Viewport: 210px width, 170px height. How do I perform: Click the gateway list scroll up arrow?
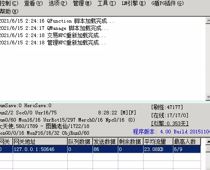click(x=208, y=142)
